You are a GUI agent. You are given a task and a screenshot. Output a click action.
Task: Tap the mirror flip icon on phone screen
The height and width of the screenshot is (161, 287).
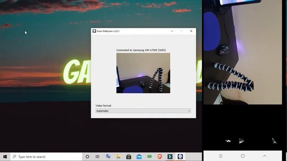click(242, 141)
